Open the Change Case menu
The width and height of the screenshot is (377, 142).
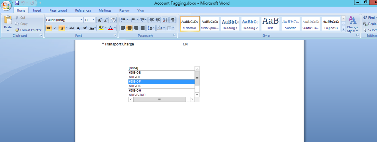click(x=92, y=28)
